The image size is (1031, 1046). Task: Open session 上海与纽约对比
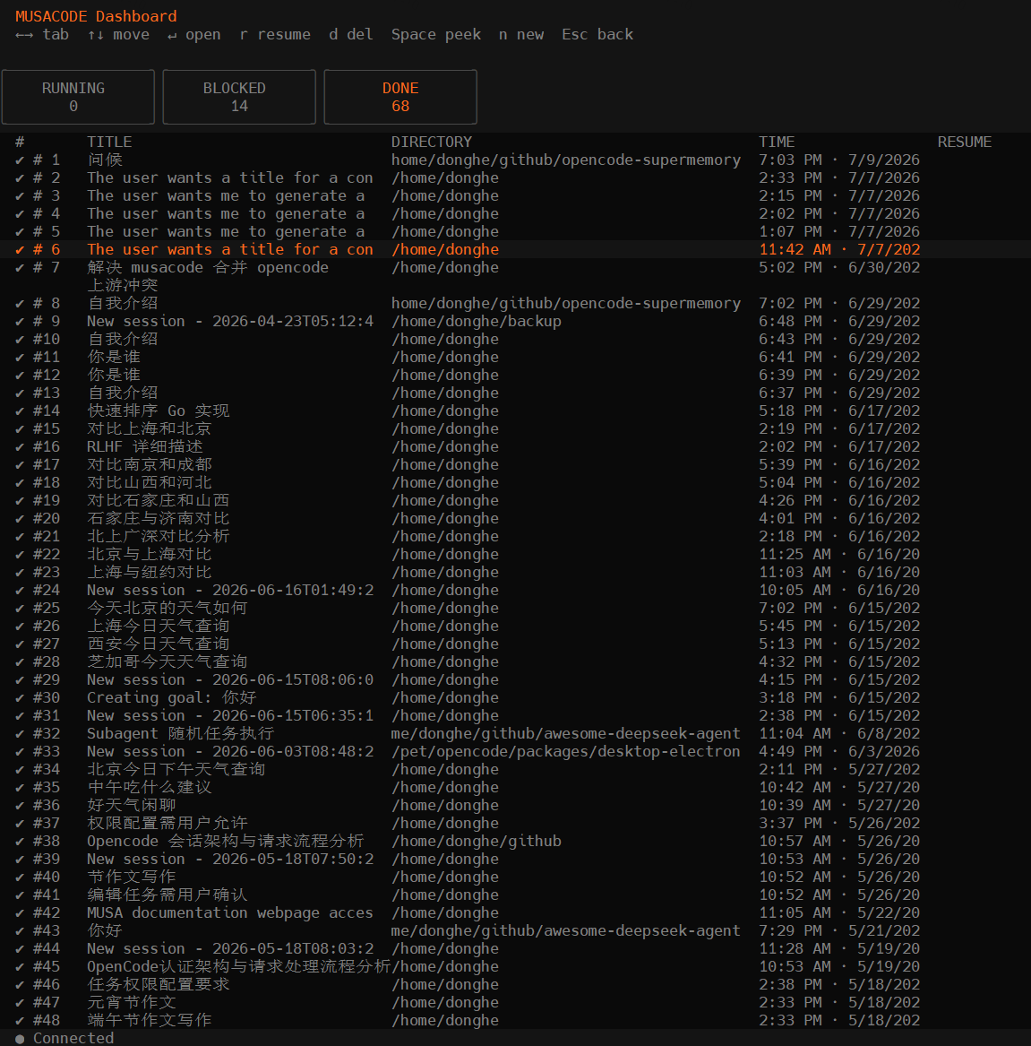tap(515, 573)
